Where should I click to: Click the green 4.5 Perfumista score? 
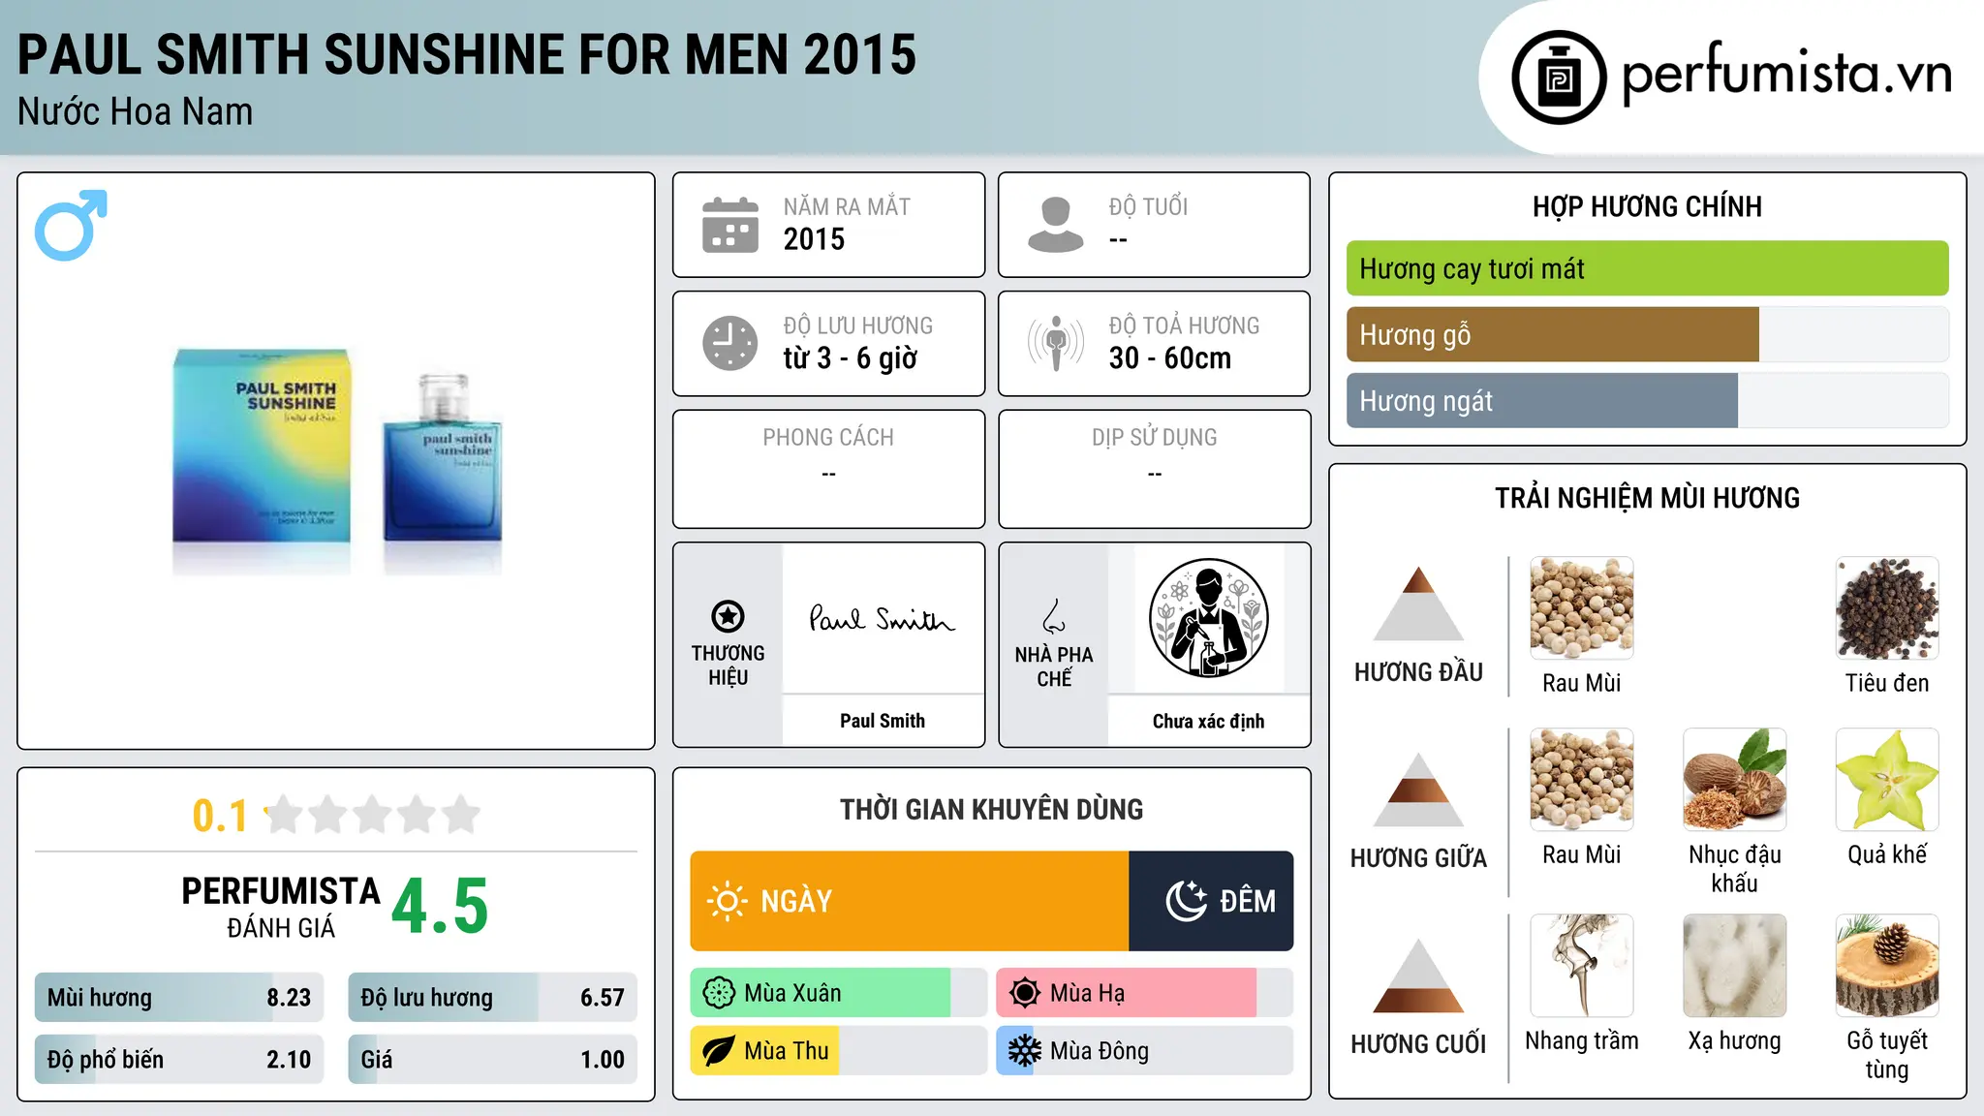(x=441, y=907)
